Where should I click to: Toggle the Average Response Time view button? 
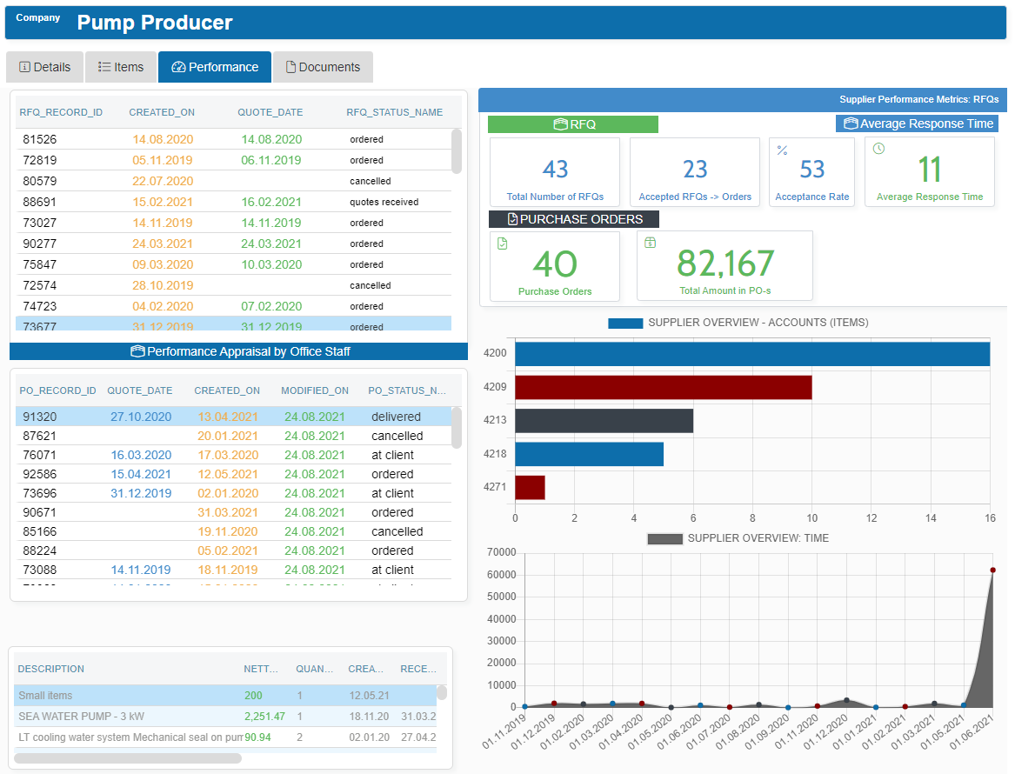(x=917, y=123)
